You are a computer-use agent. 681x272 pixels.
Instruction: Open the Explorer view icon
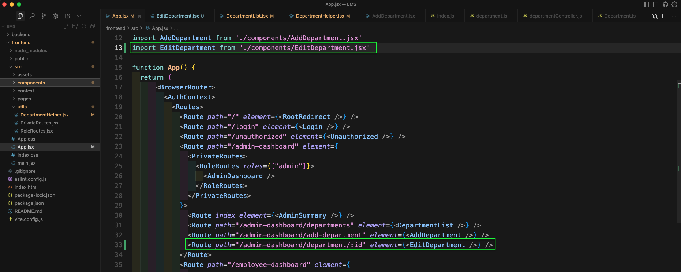click(x=20, y=16)
